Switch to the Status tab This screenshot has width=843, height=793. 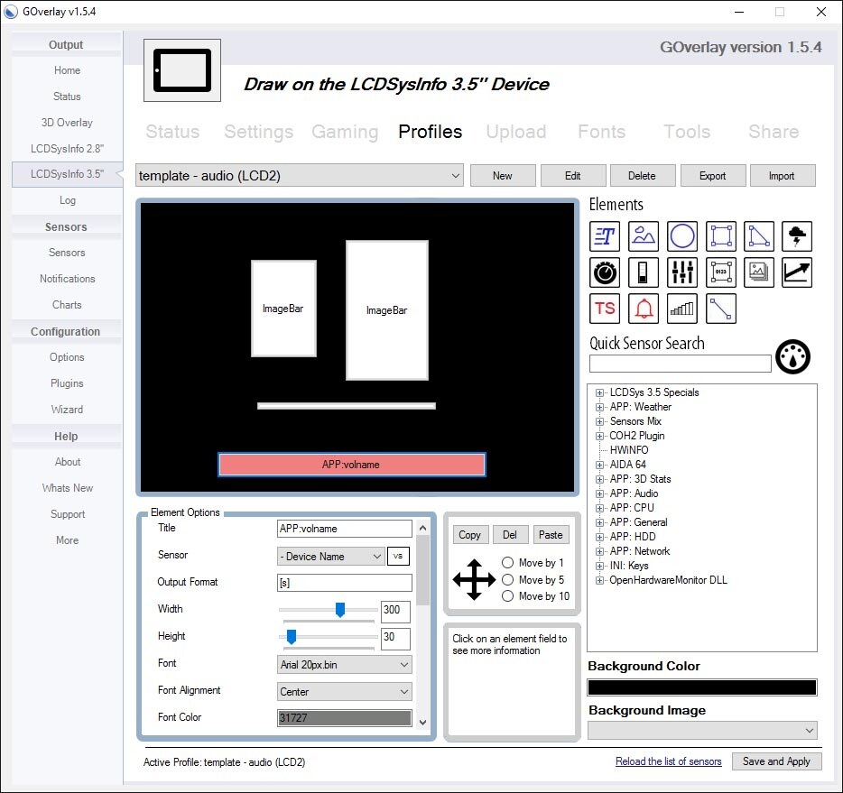click(x=172, y=132)
